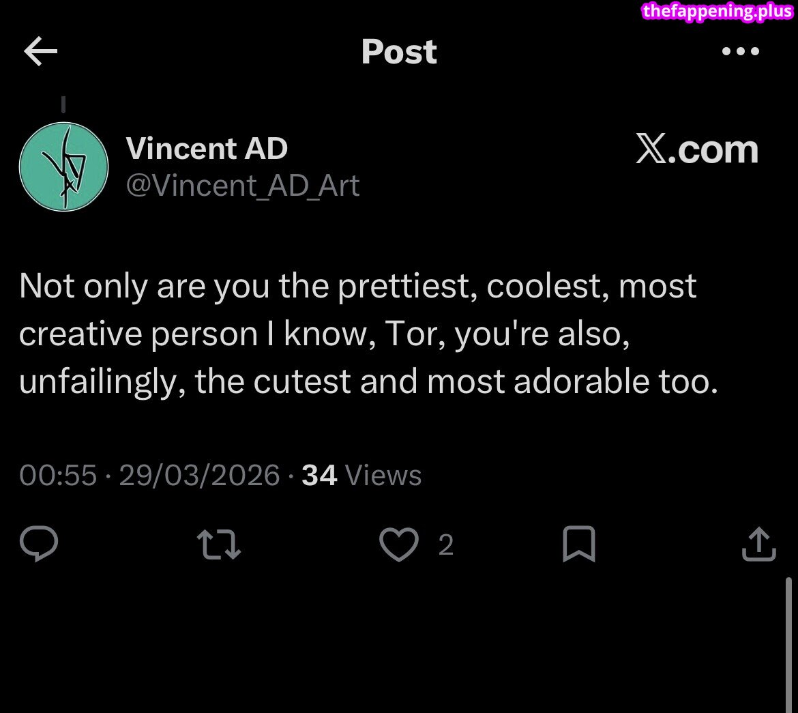
Task: View the likes count of 2
Action: coord(445,545)
